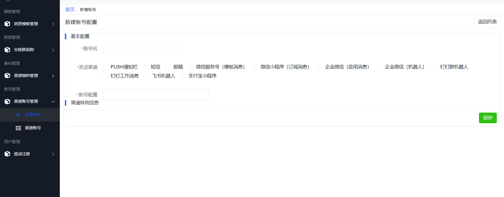Choose 企业微信（应用消息）radio
This screenshot has width=504, height=197.
(320, 67)
